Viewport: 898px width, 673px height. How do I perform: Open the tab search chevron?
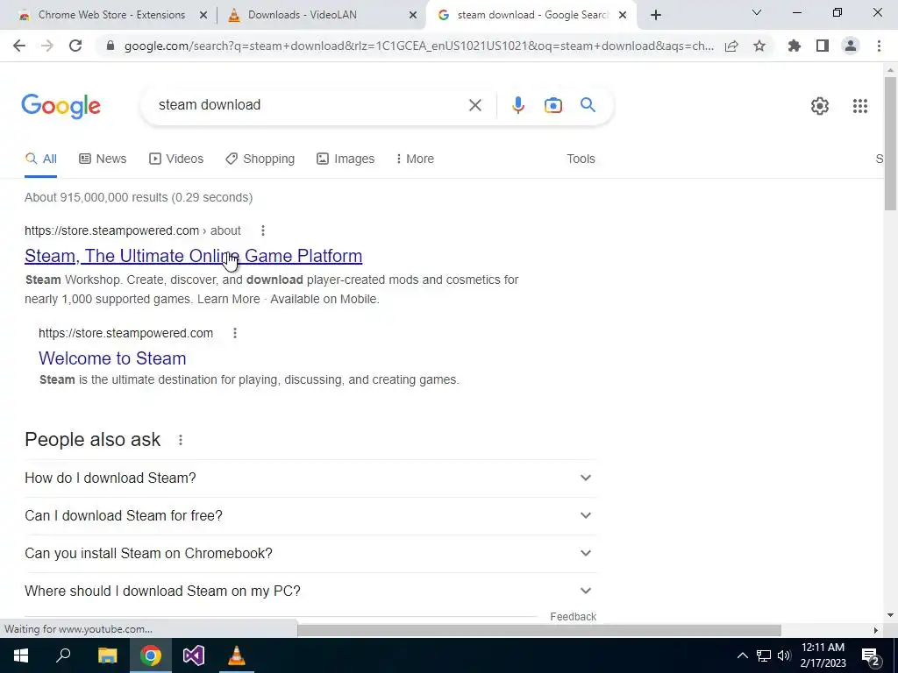[757, 12]
